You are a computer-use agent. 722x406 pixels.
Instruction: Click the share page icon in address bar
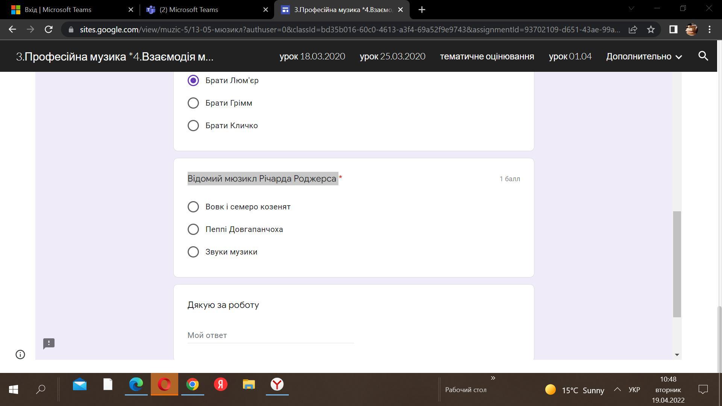[633, 29]
